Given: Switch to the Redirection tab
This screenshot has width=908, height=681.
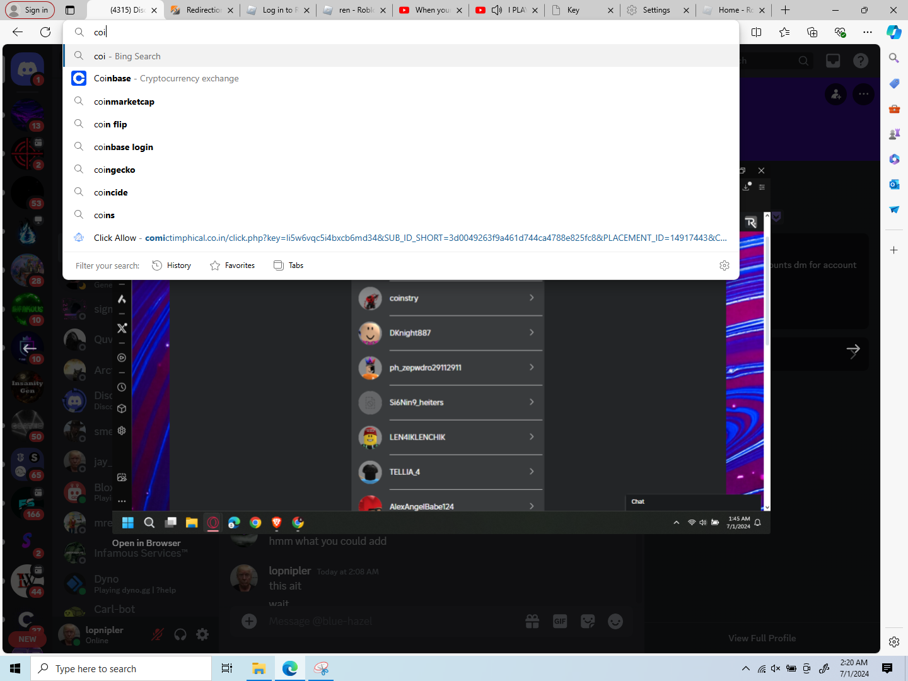Looking at the screenshot, I should tap(202, 10).
